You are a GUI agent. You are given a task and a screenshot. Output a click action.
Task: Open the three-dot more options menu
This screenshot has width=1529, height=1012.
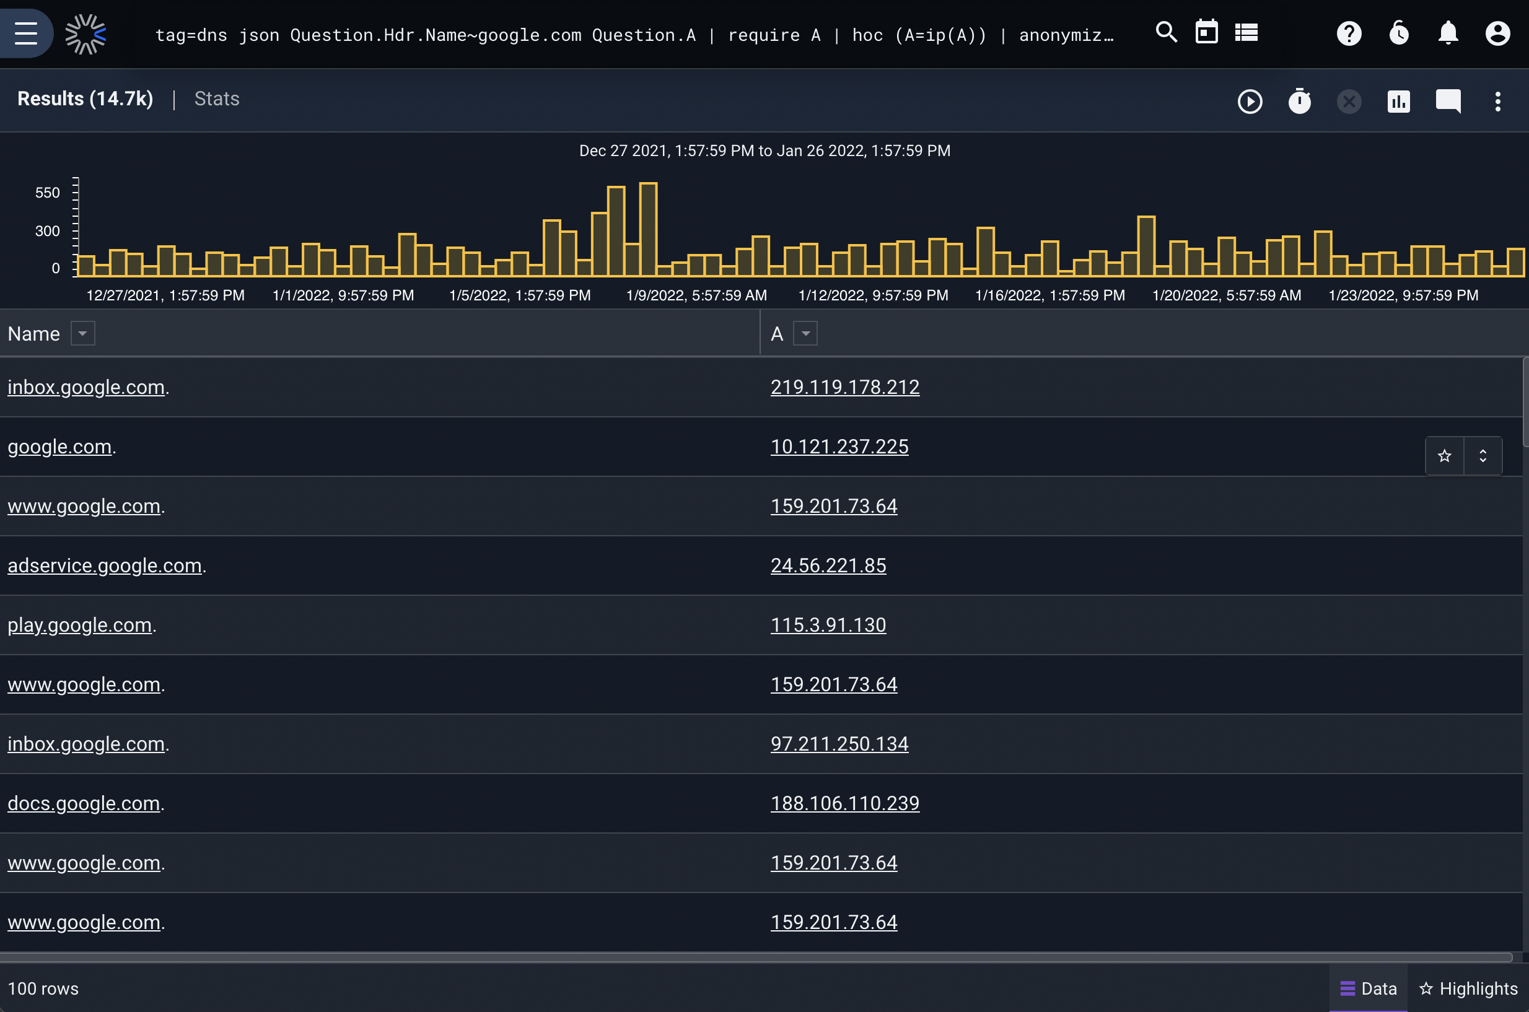point(1497,102)
